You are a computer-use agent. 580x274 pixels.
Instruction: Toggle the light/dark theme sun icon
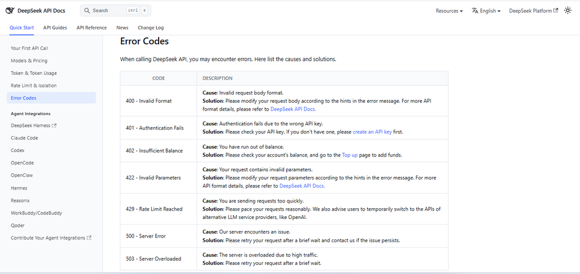click(x=568, y=11)
